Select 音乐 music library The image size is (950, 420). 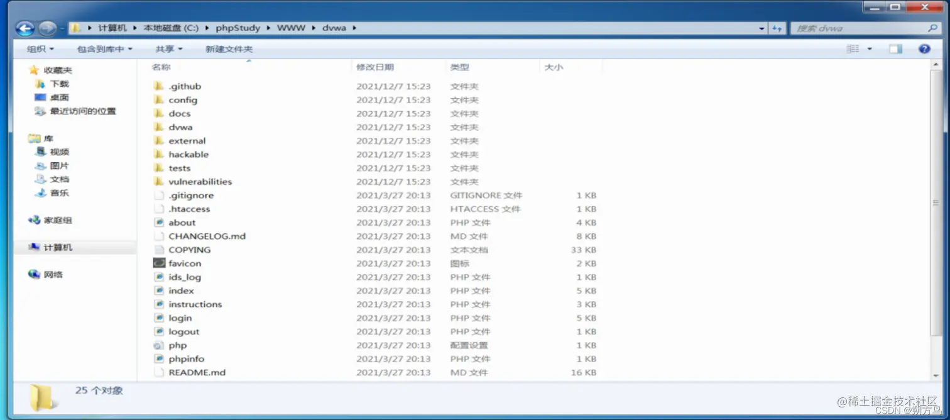click(x=60, y=193)
